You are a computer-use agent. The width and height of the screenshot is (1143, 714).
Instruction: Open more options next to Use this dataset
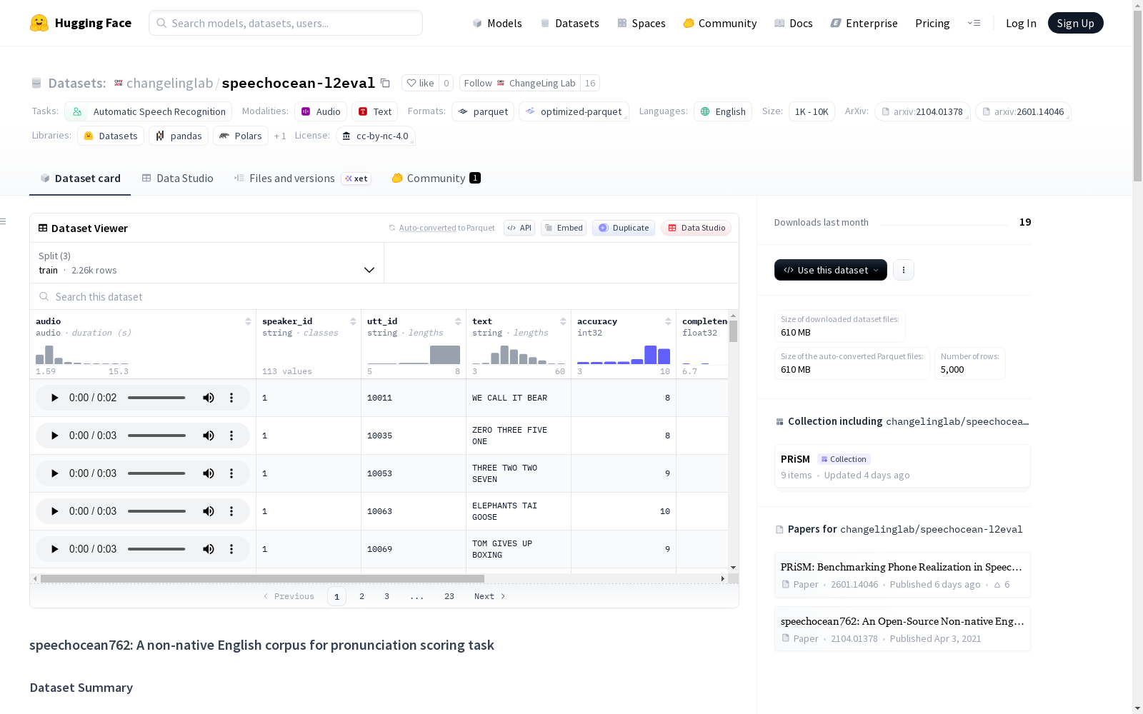coord(904,270)
